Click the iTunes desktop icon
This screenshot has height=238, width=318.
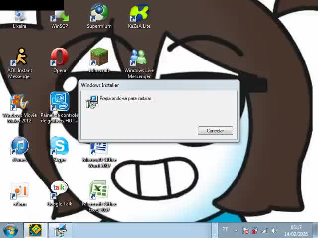[20, 147]
